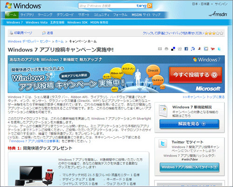Select Windows Vista in the sub navigation bar
Image resolution: width=233 pixels, height=187 pixels.
(x=36, y=22)
